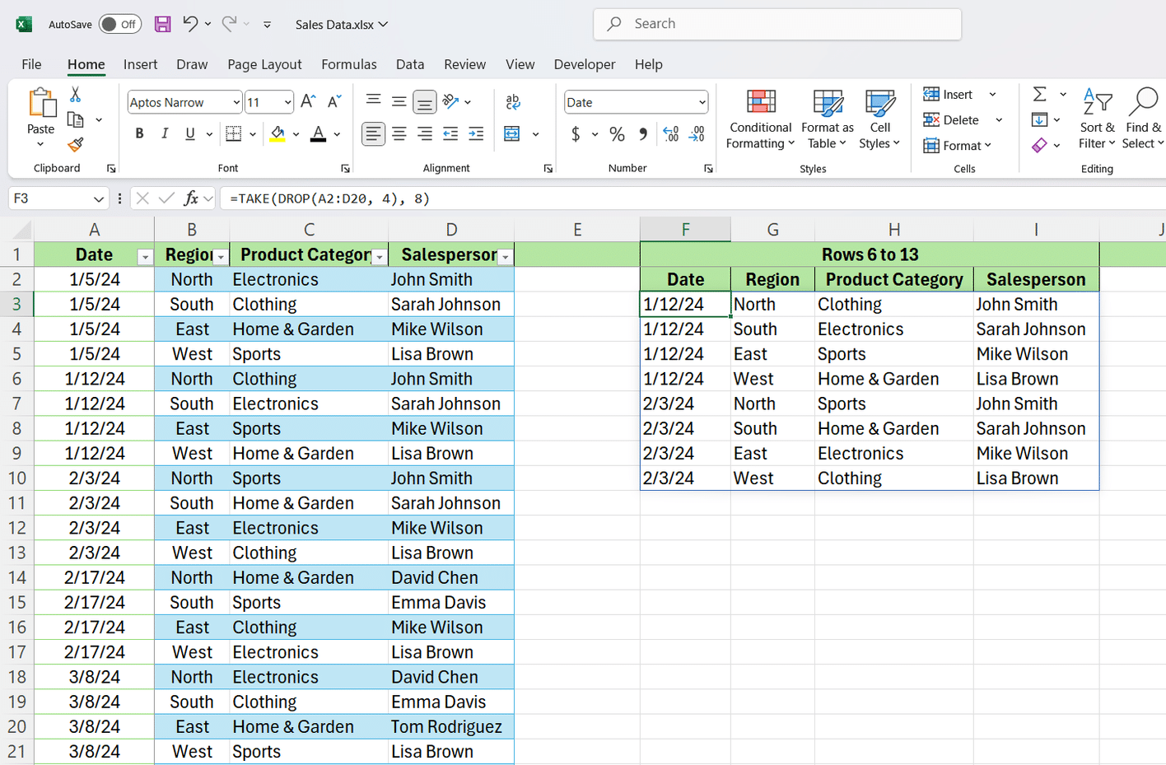Open the Date number format dropdown
The width and height of the screenshot is (1166, 765).
pyautogui.click(x=702, y=102)
